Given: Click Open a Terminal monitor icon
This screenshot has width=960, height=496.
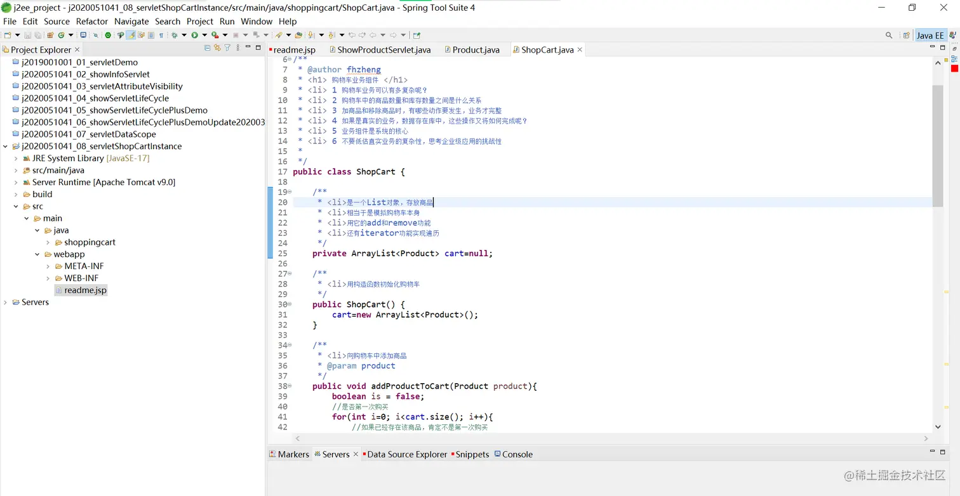Looking at the screenshot, I should click(83, 35).
